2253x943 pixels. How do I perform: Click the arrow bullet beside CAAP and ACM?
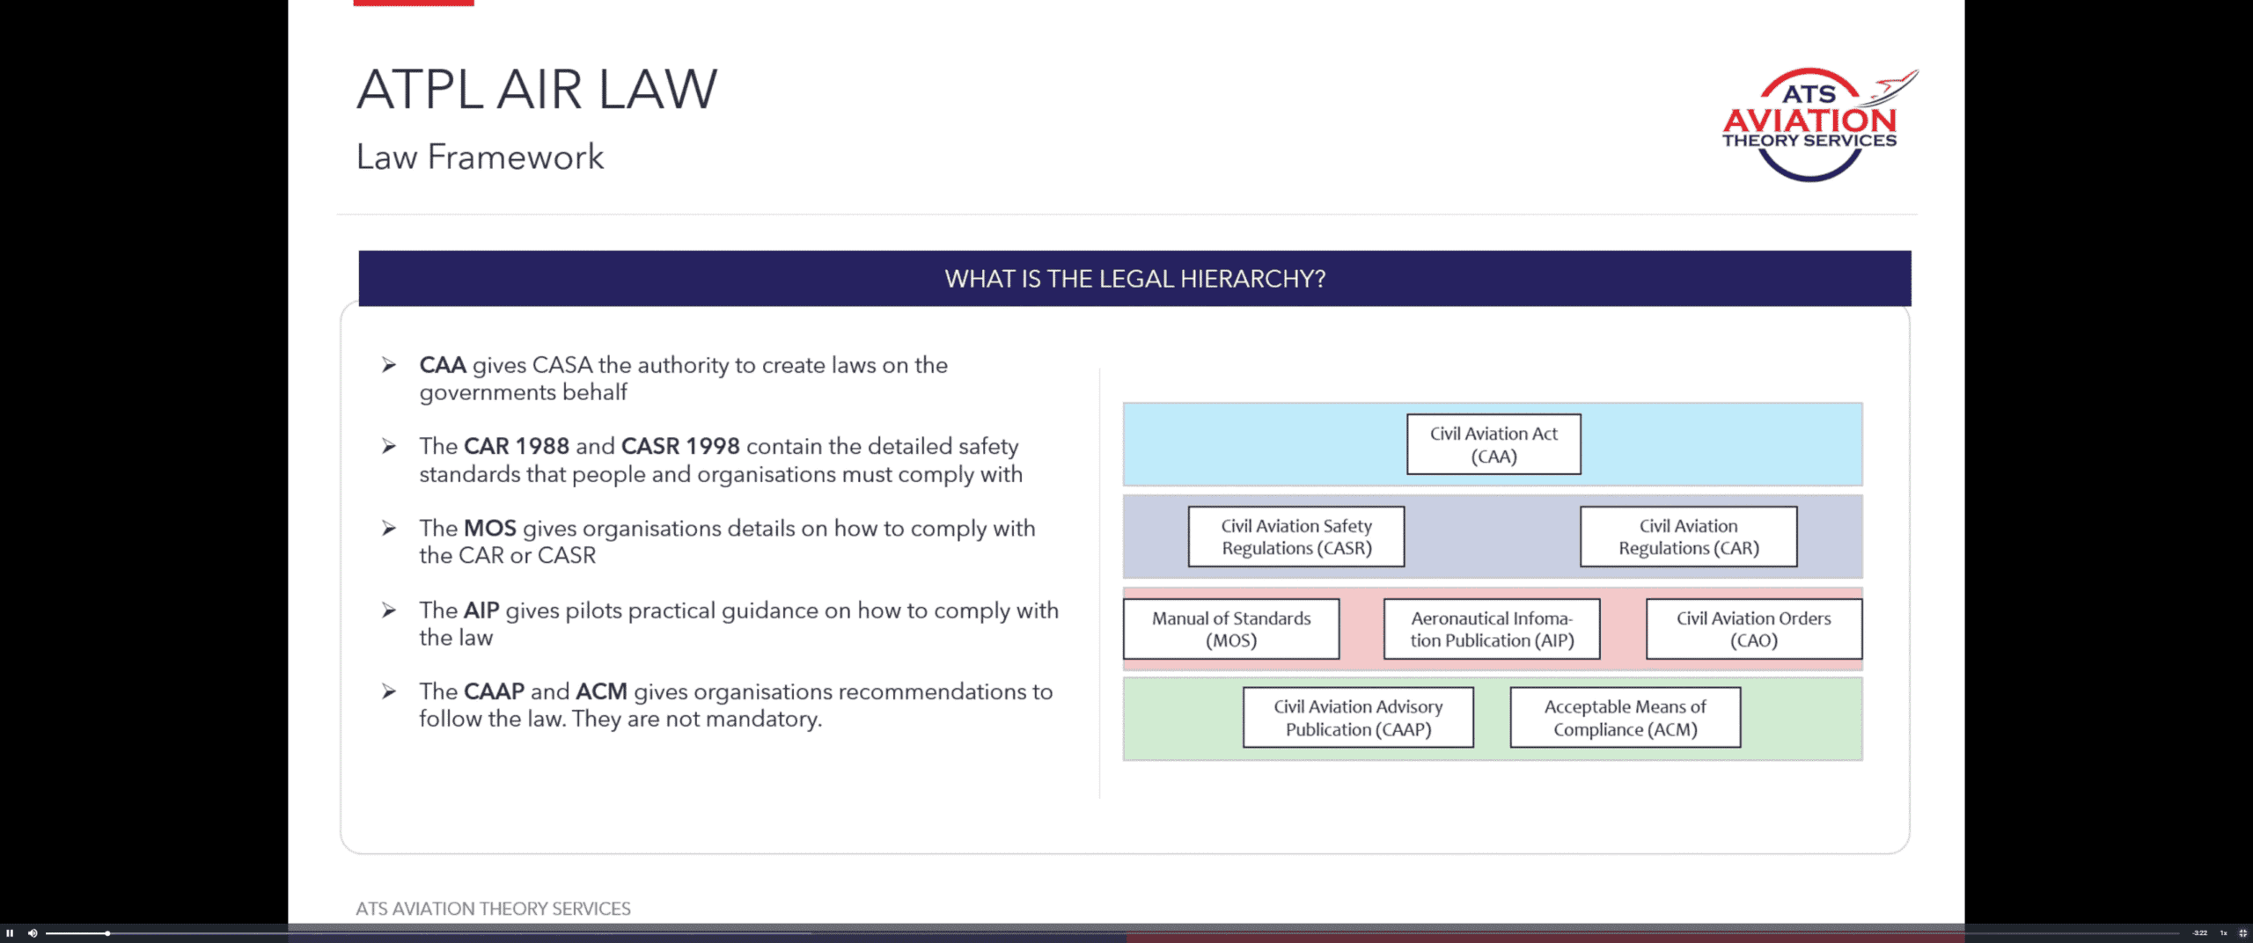click(x=389, y=691)
